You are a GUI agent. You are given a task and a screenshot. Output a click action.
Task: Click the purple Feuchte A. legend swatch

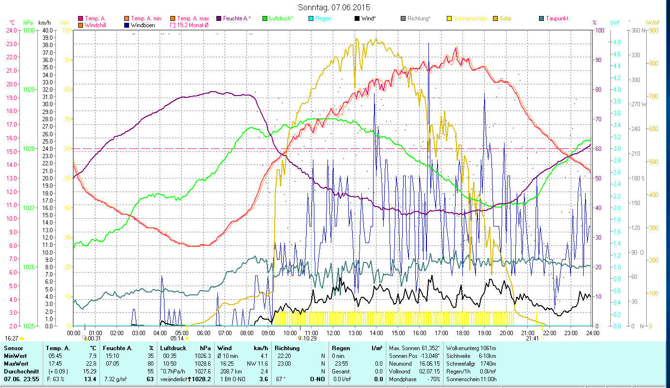tap(218, 18)
